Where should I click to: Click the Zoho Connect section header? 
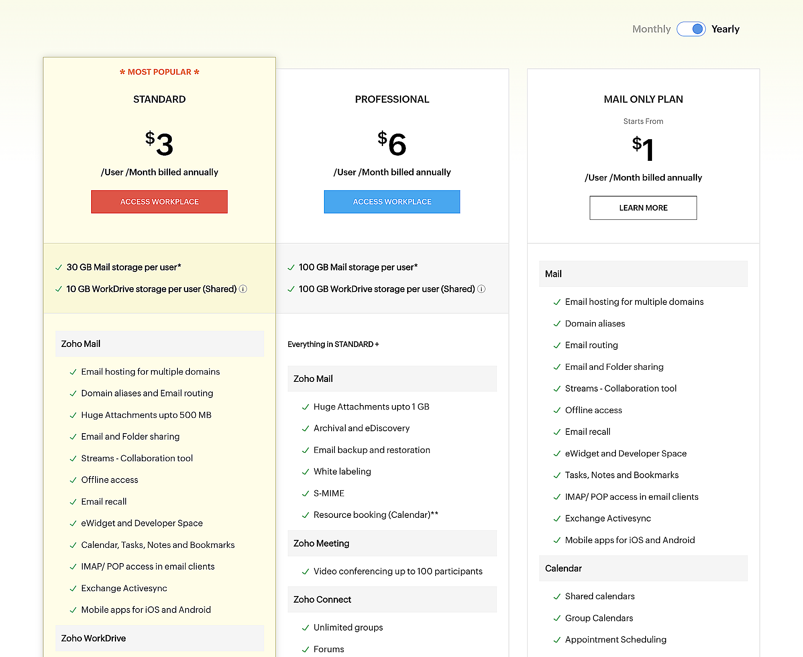pyautogui.click(x=392, y=599)
